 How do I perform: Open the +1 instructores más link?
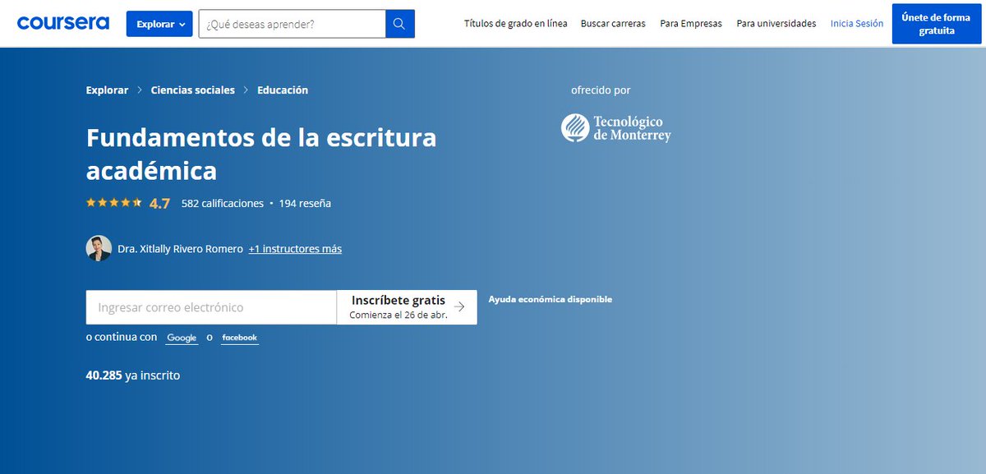click(x=295, y=249)
